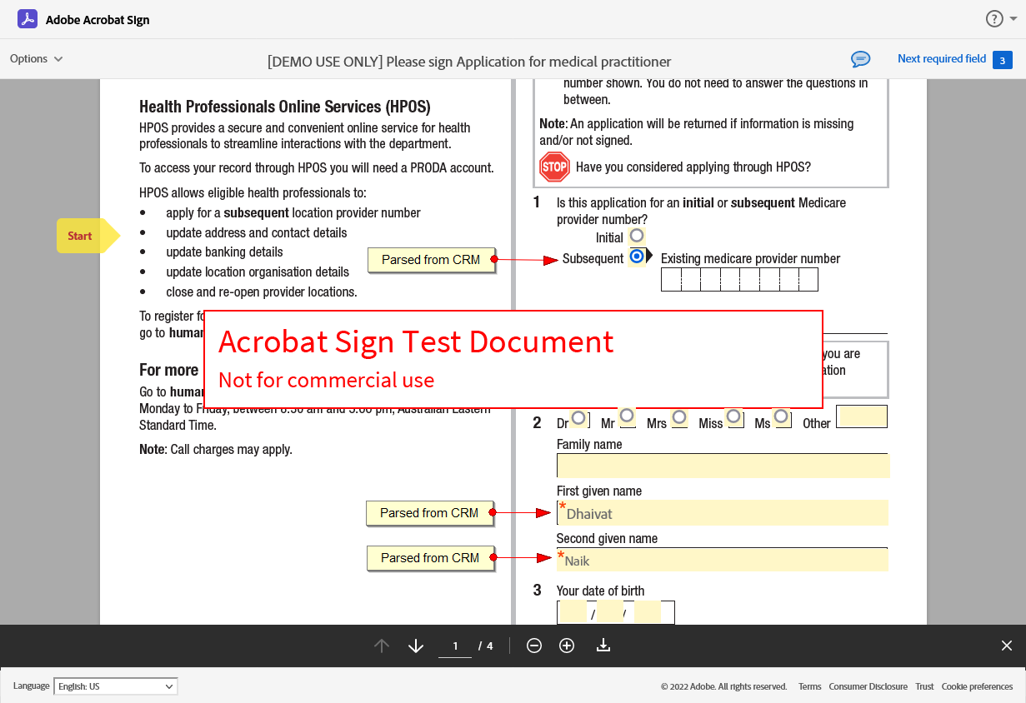Close the bottom toolbar with X
This screenshot has width=1026, height=703.
1007,646
